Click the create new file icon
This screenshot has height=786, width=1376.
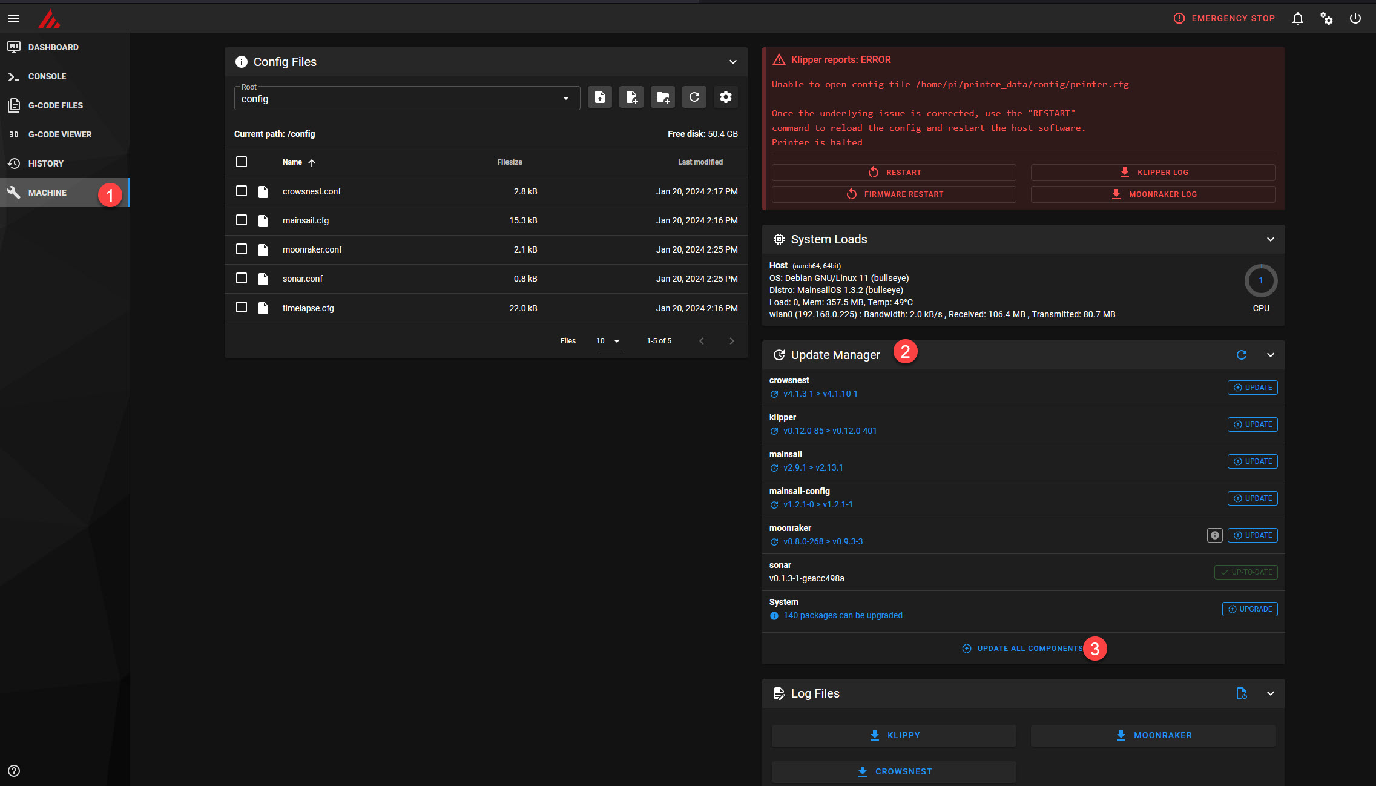631,97
